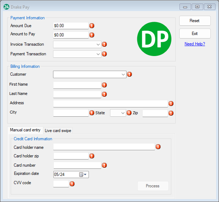The height and width of the screenshot is (202, 219).
Task: Click the error icon beside State dropdown
Action: click(x=129, y=113)
